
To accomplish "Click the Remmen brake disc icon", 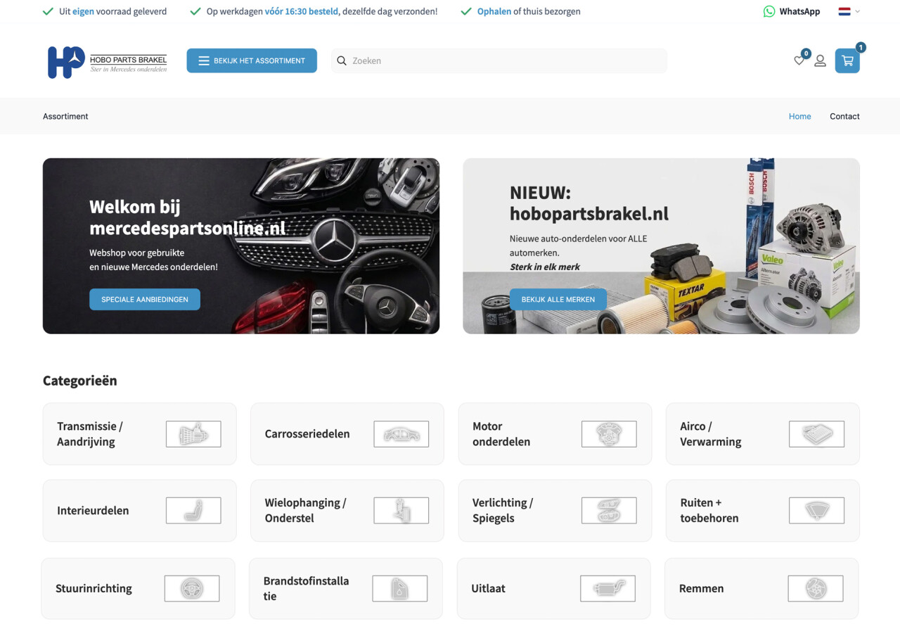I will click(815, 588).
